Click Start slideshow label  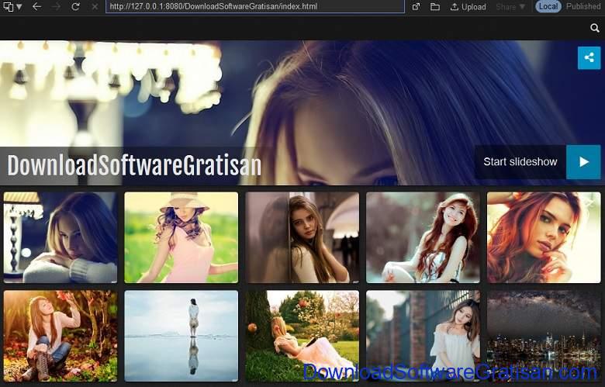click(520, 161)
